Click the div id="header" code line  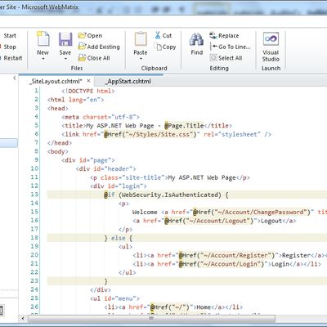[x=106, y=168]
